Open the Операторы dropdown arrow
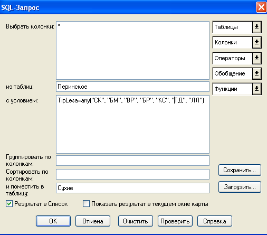Screen dimensions: 267x235 click(x=256, y=58)
